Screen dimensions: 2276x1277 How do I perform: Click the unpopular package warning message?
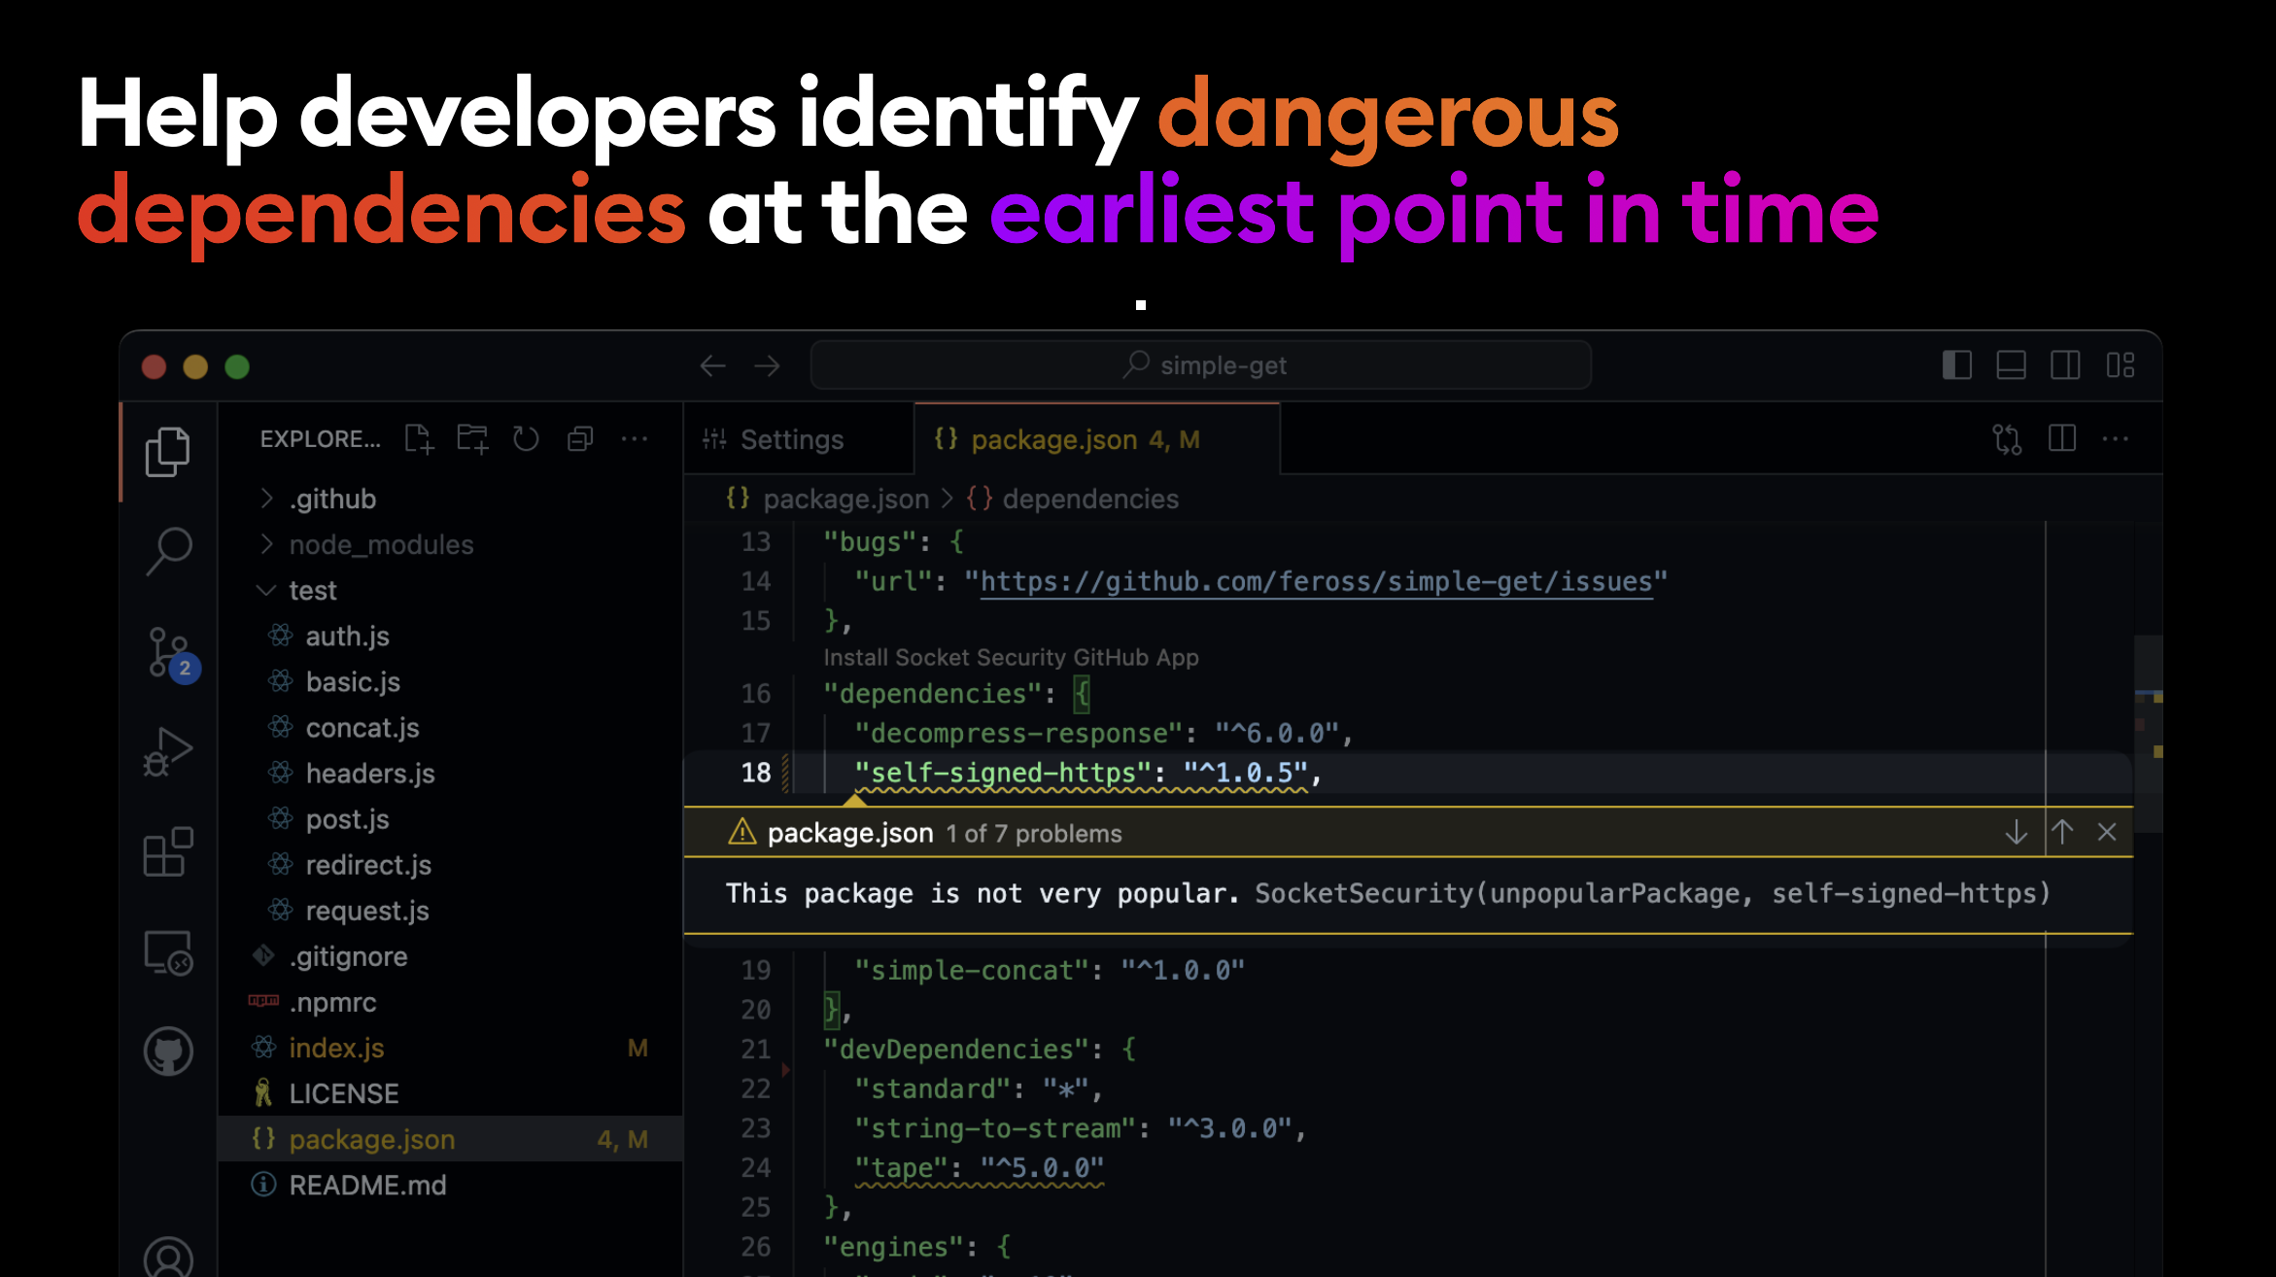(x=1388, y=893)
